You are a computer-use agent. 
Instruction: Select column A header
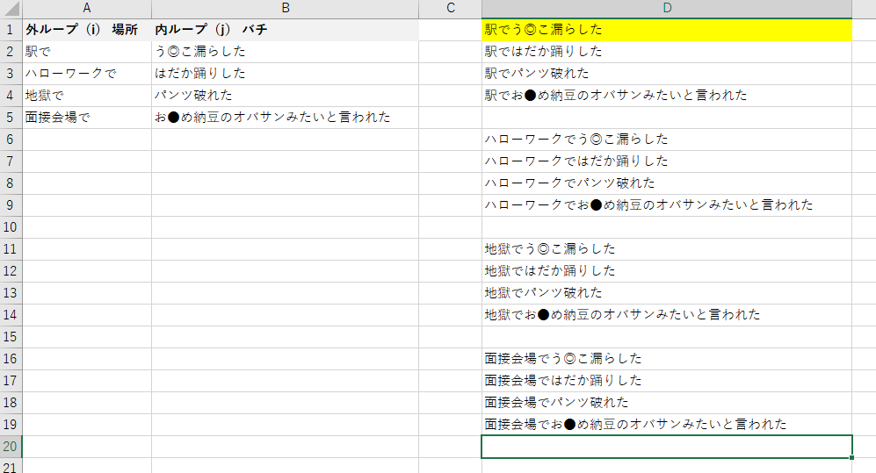pyautogui.click(x=87, y=9)
